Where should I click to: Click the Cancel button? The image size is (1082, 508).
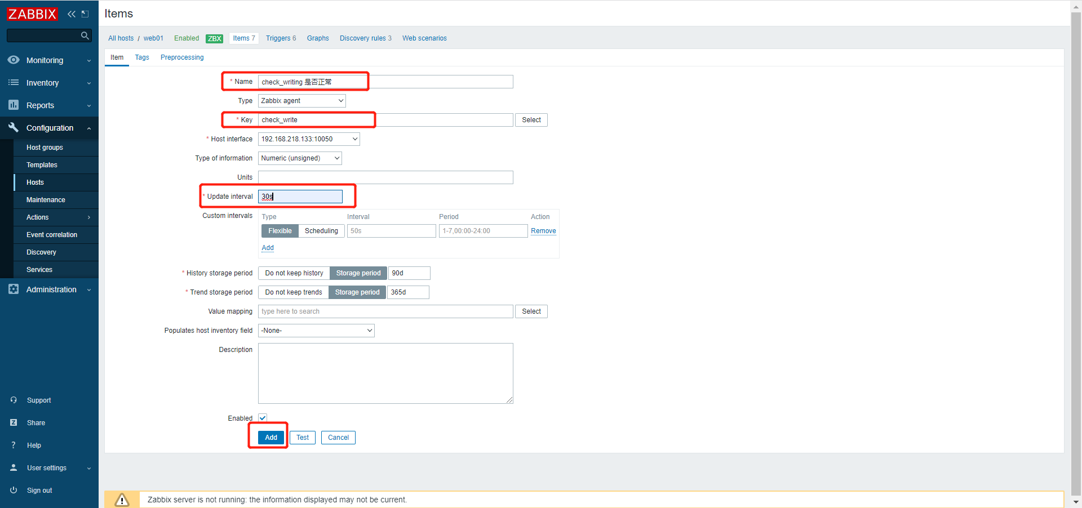(x=338, y=438)
